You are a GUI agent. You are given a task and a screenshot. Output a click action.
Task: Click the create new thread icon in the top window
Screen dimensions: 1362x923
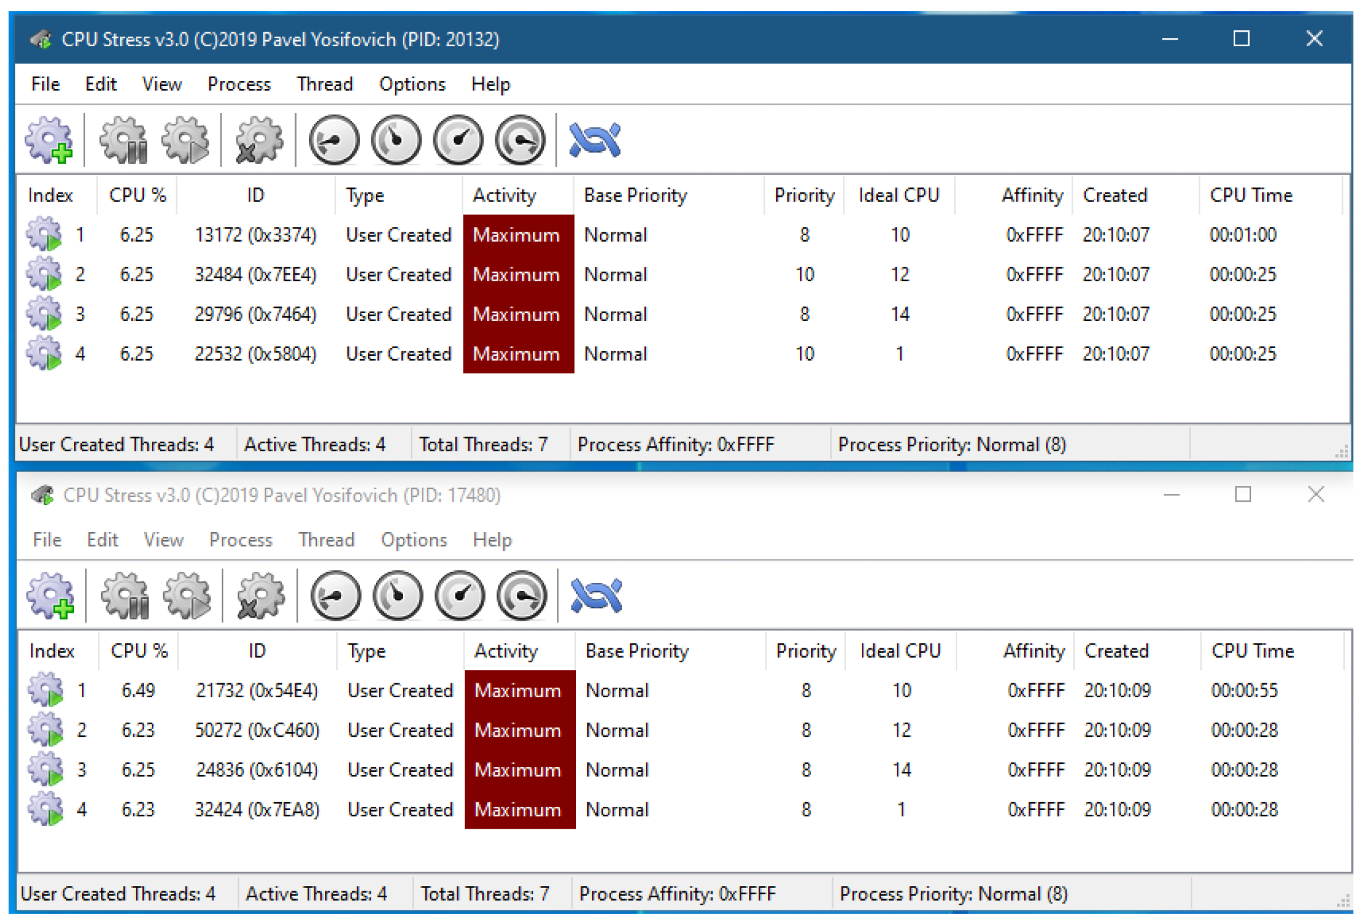point(49,140)
